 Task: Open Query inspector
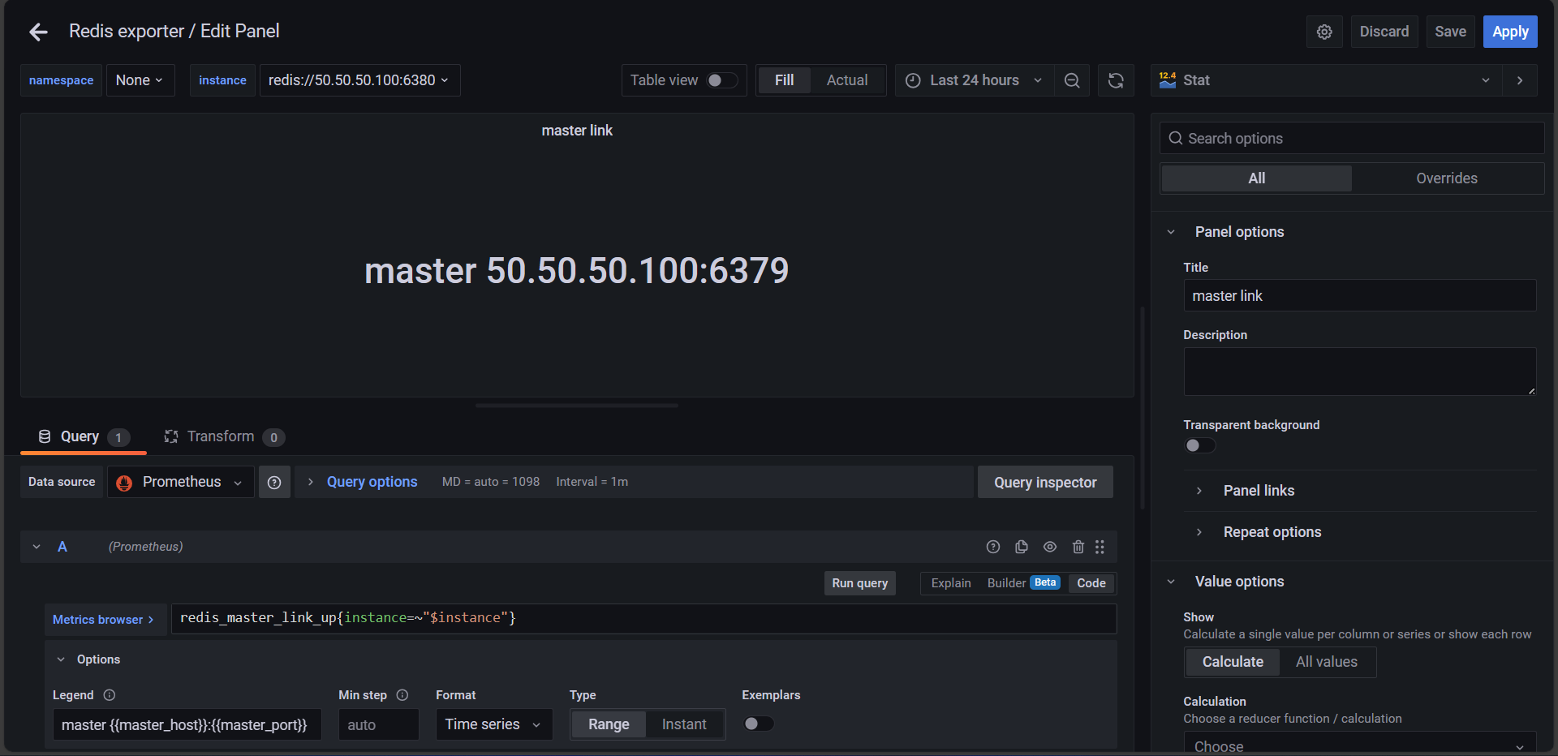(x=1045, y=483)
